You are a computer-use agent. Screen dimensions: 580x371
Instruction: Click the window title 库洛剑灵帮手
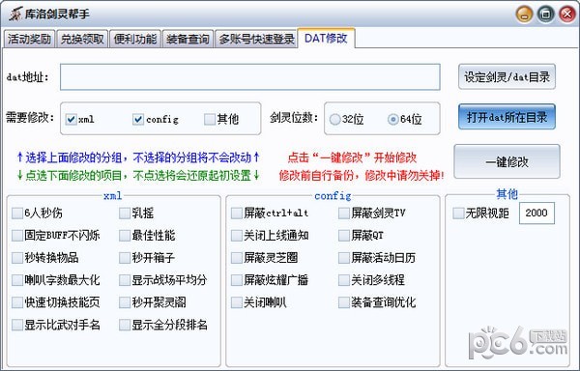pos(57,14)
